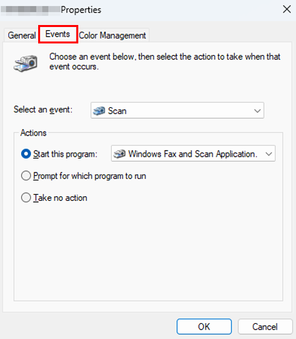Click the Start this program label

click(65, 154)
